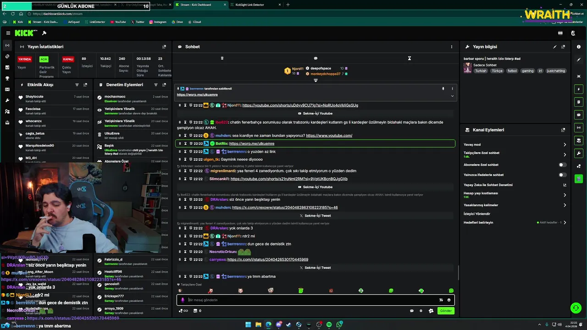Screen dimensions: 587x330
Task: Edit stream info with the pencil icon
Action: tap(555, 47)
